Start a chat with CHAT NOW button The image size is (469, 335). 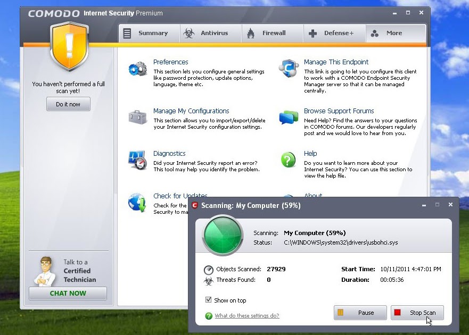pyautogui.click(x=68, y=293)
